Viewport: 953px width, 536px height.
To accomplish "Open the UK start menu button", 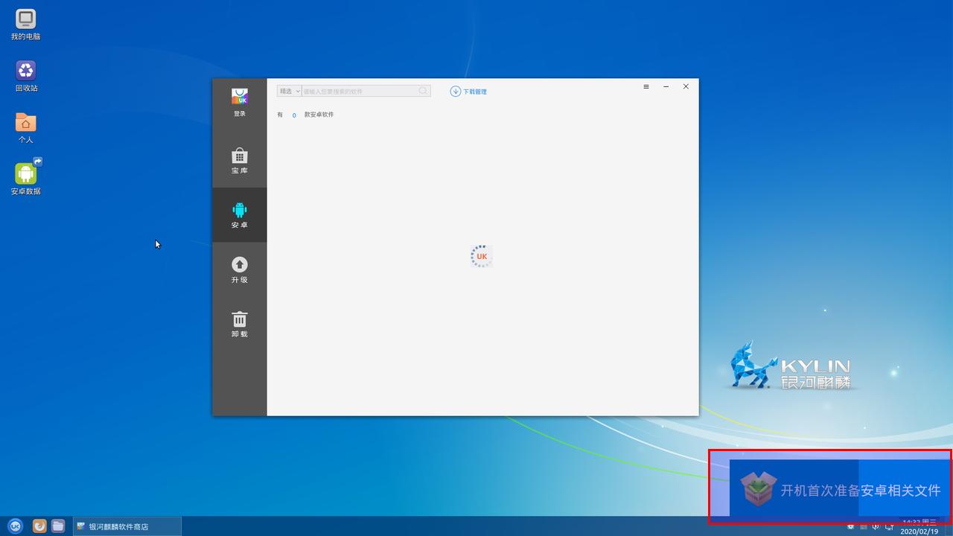I will pos(15,526).
